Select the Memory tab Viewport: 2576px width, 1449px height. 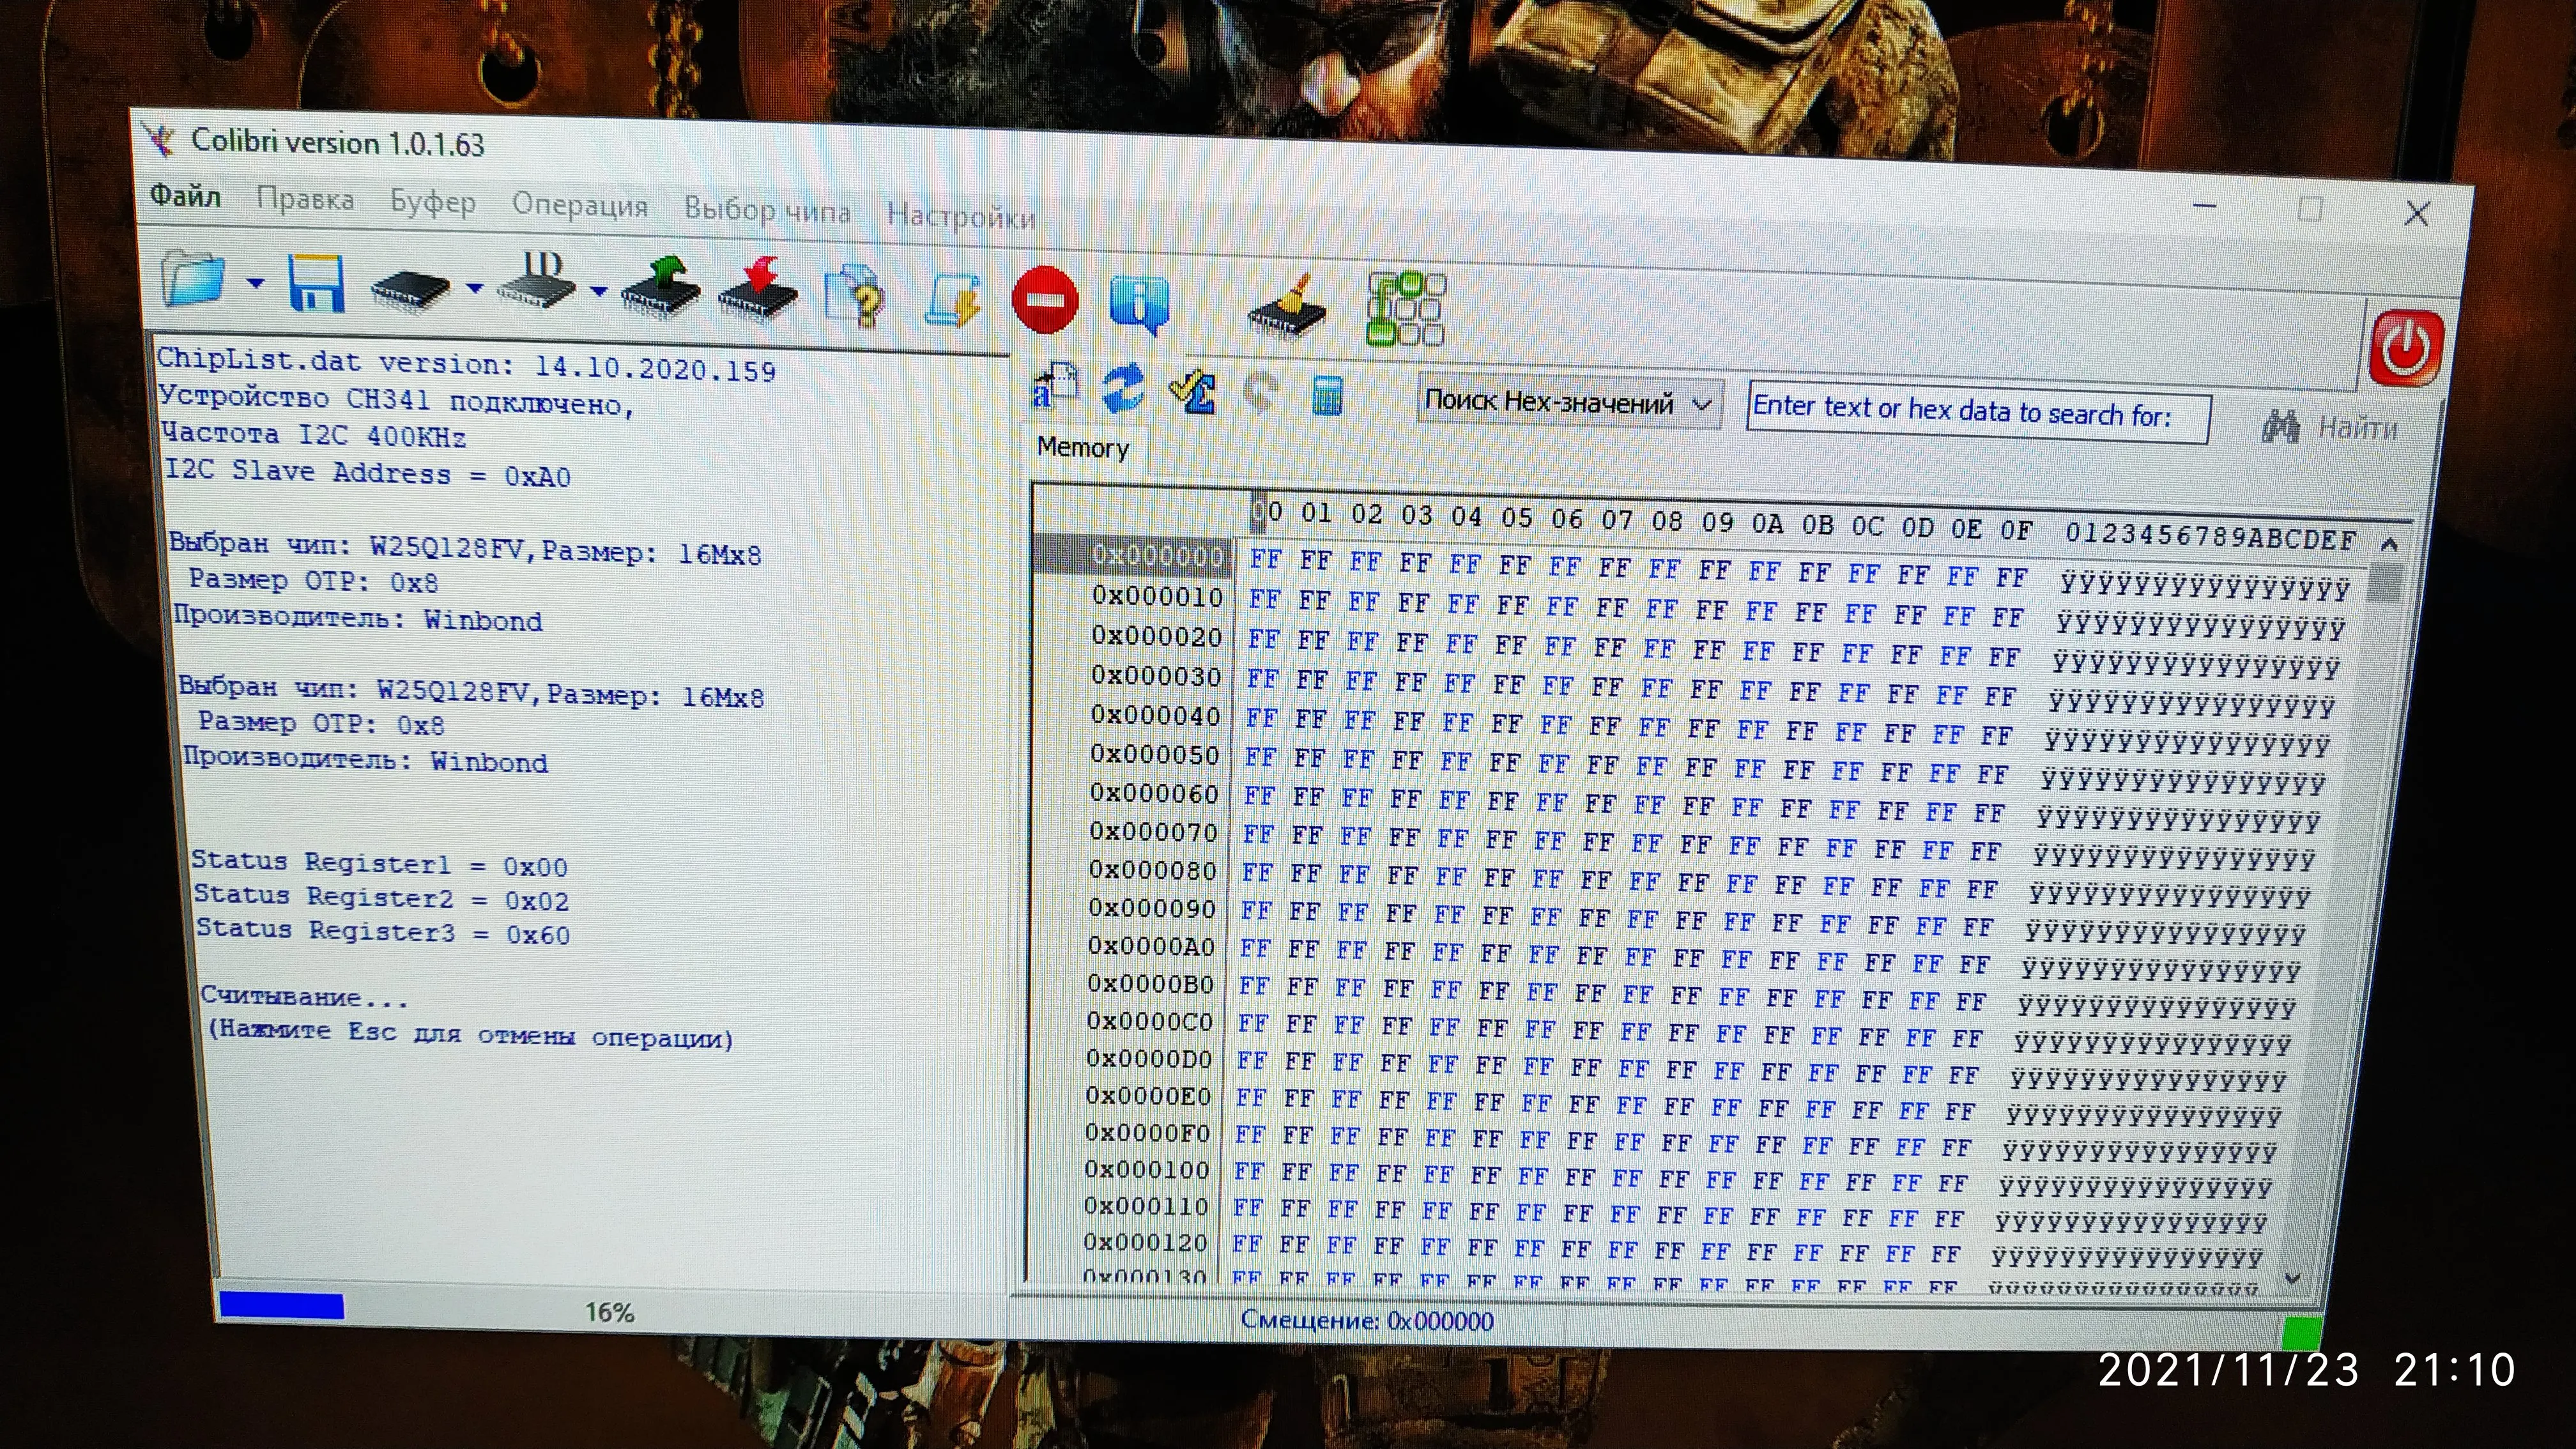coord(1083,447)
